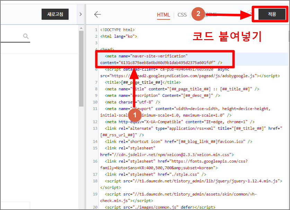Click the magnifier search icon in preview

click(x=26, y=36)
